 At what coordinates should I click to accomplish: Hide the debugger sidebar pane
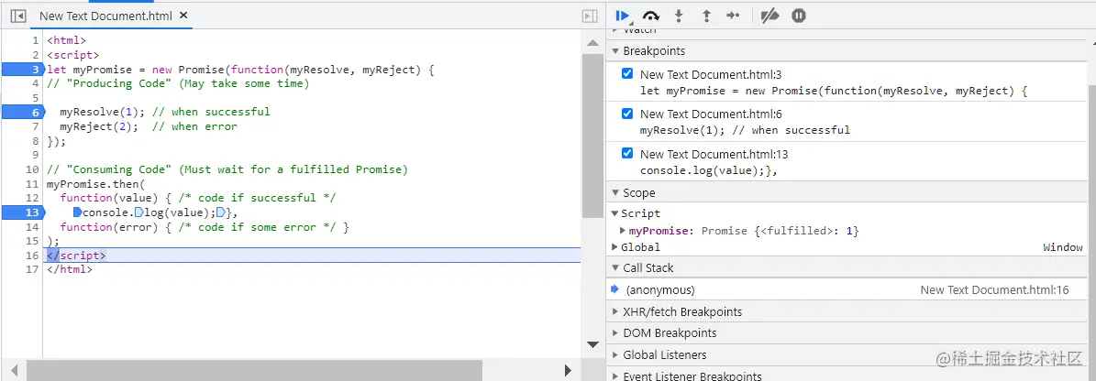click(590, 16)
